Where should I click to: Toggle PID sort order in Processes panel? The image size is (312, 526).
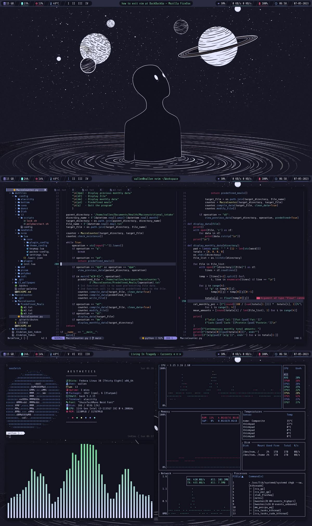click(238, 476)
